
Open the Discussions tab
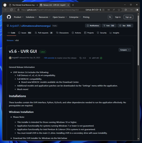pyautogui.click(x=62, y=33)
